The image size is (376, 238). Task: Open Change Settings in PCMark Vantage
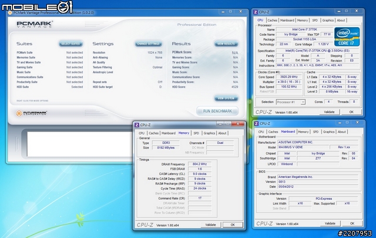pyautogui.click(x=148, y=43)
